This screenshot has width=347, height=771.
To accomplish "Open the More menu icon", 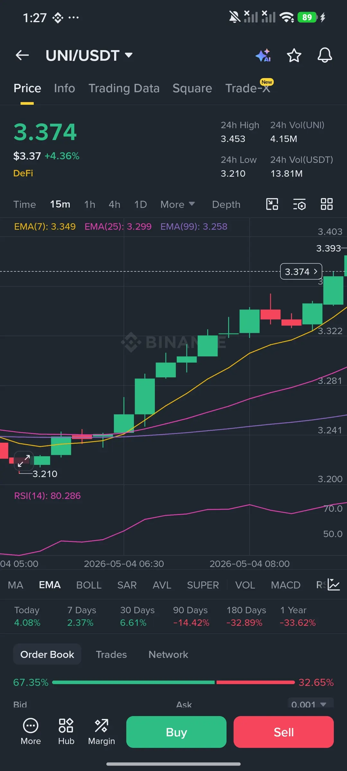I will [31, 731].
